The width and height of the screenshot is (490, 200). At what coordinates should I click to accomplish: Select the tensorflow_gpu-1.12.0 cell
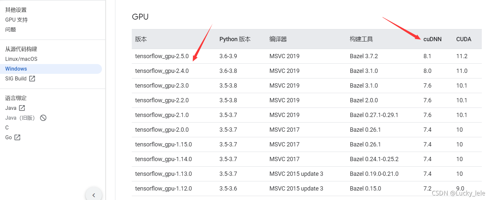pyautogui.click(x=163, y=189)
